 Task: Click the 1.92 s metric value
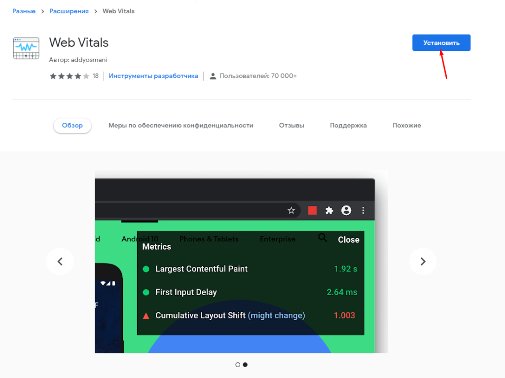tap(346, 269)
